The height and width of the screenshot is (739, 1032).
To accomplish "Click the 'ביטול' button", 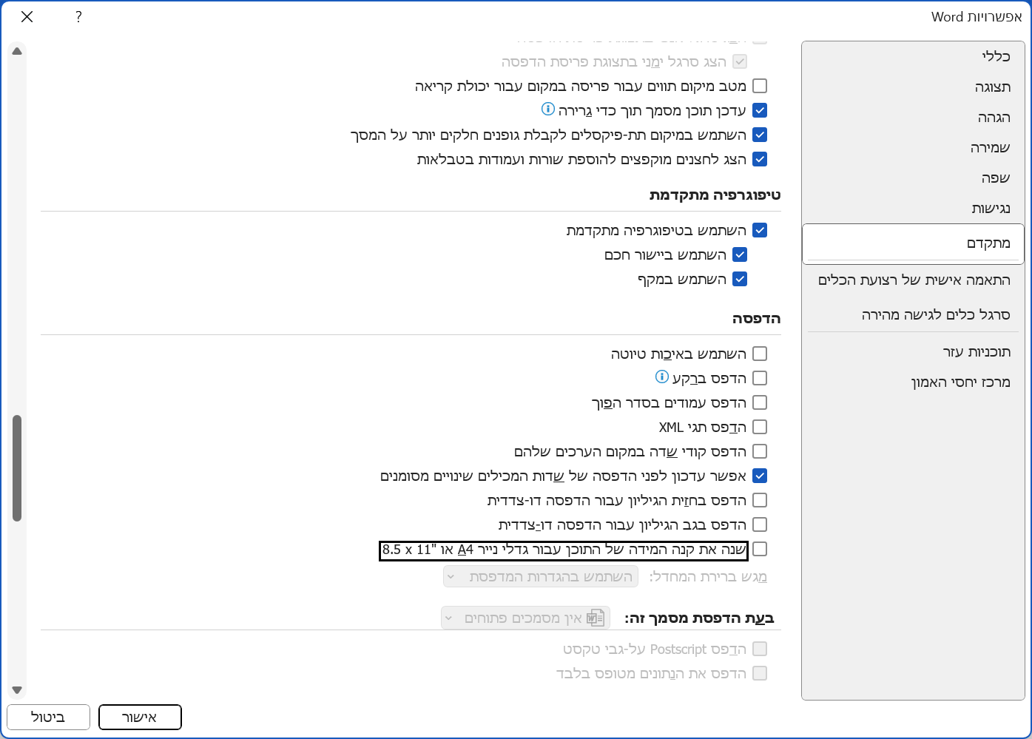I will (48, 717).
